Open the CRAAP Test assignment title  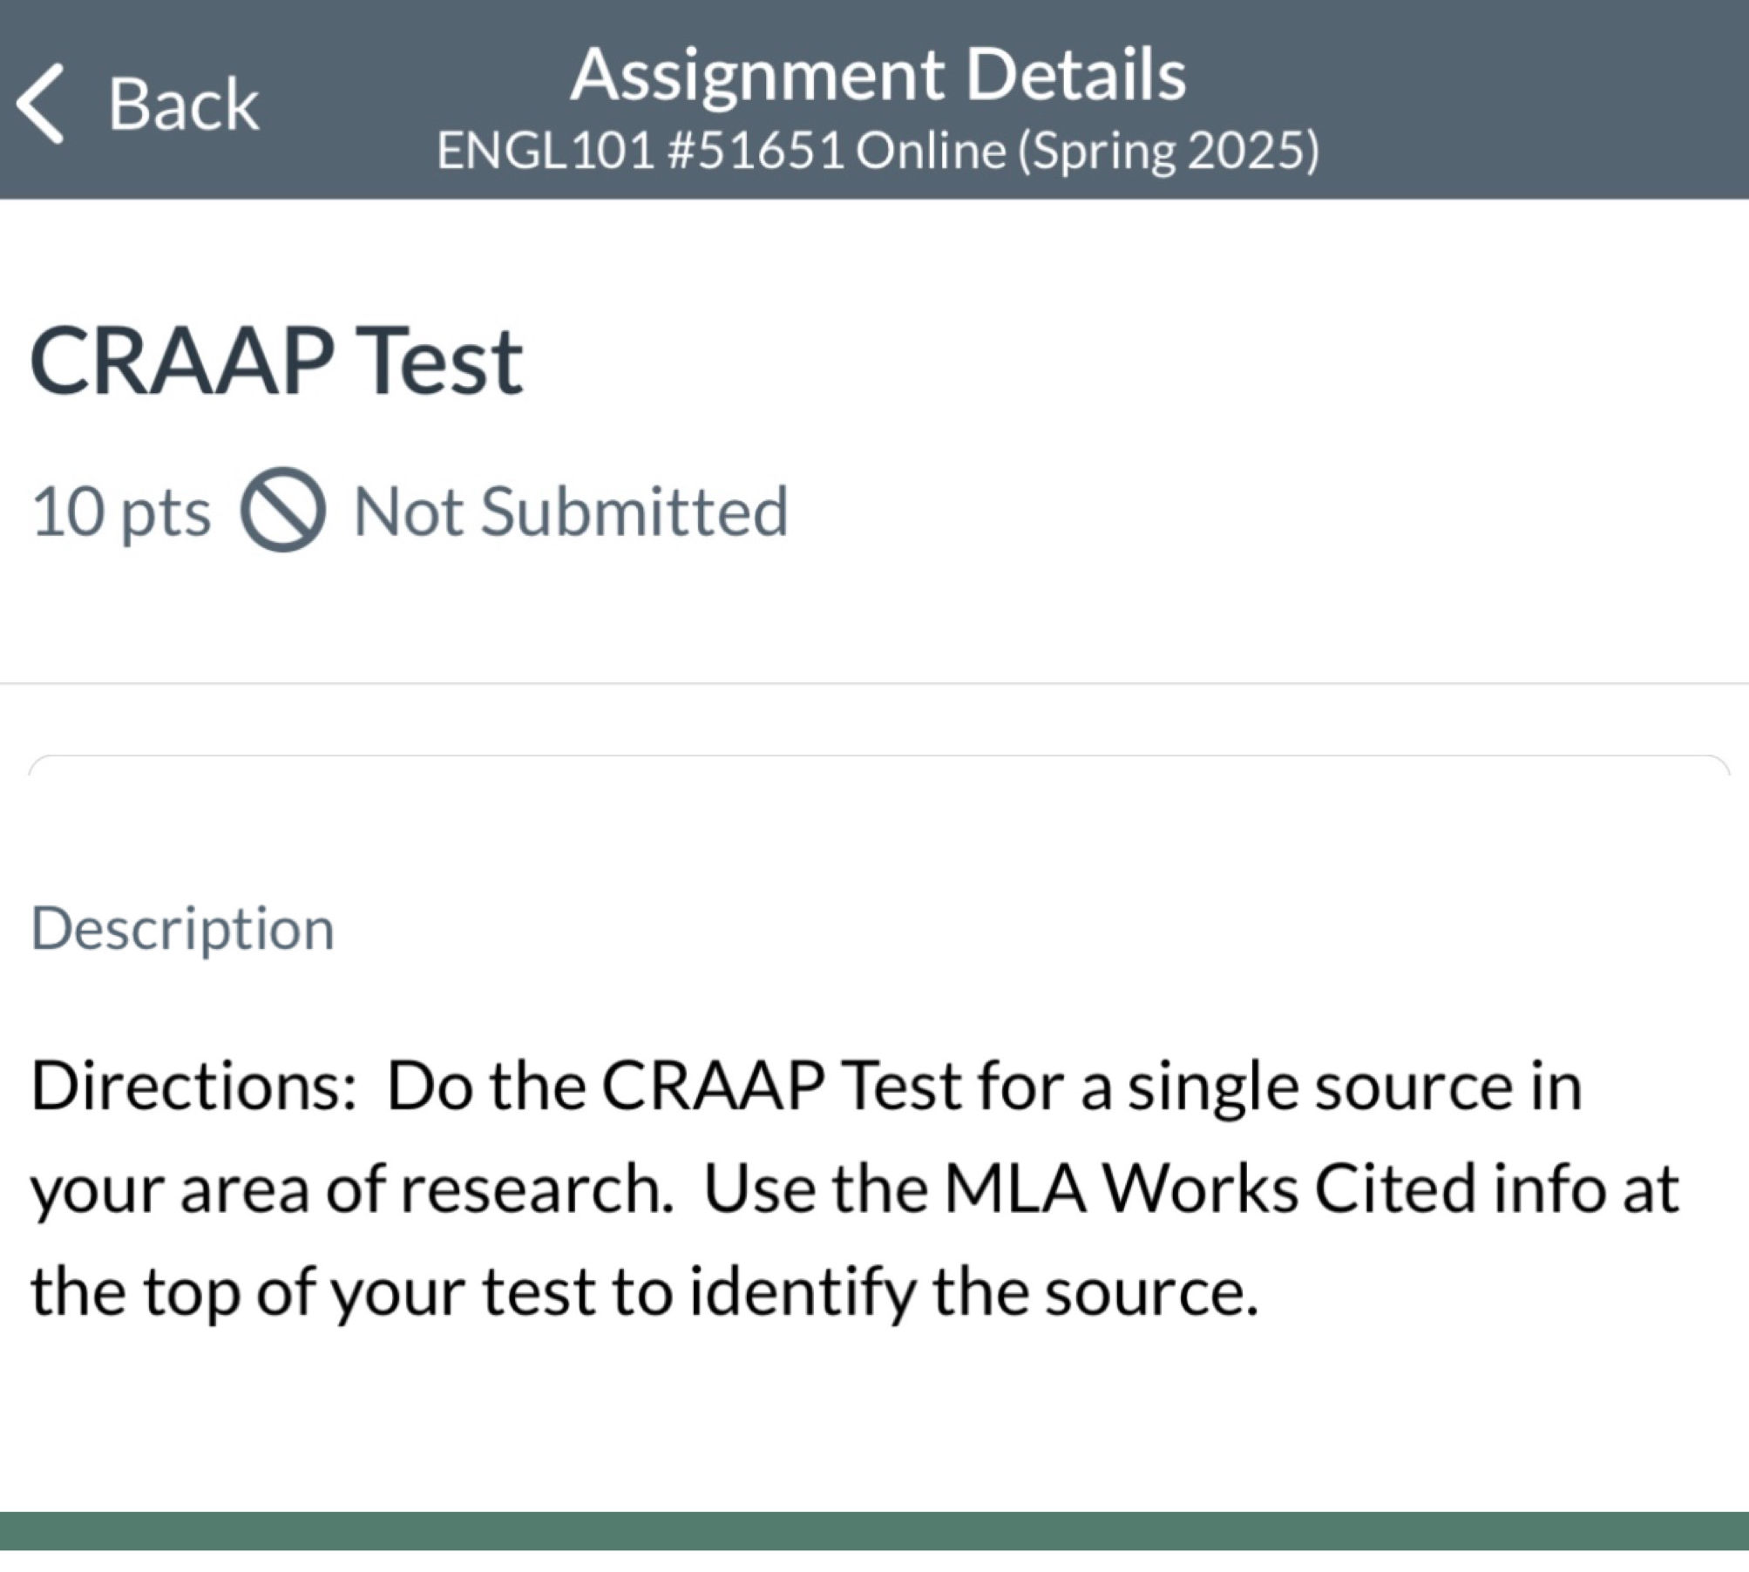pos(277,363)
